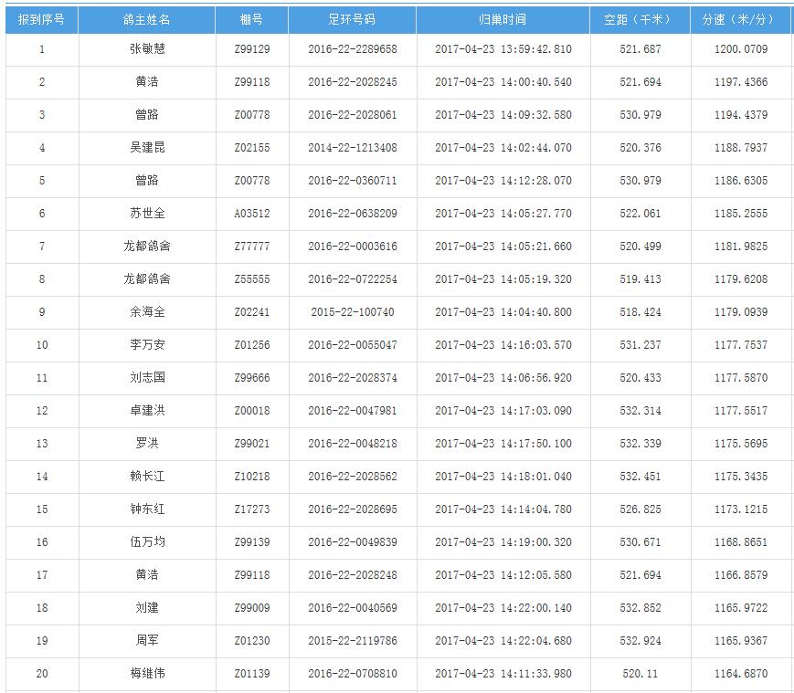Click the owner name 周军
Screen dimensions: 794x693
coord(146,641)
